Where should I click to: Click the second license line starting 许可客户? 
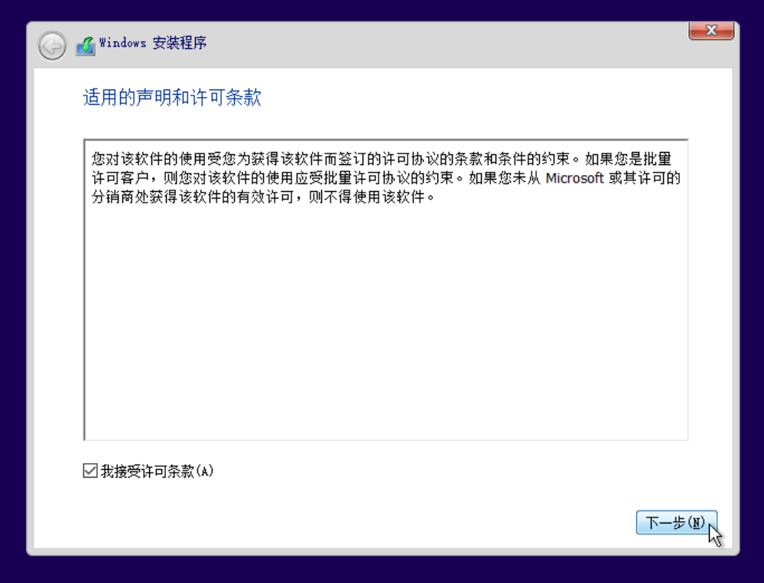tap(386, 178)
